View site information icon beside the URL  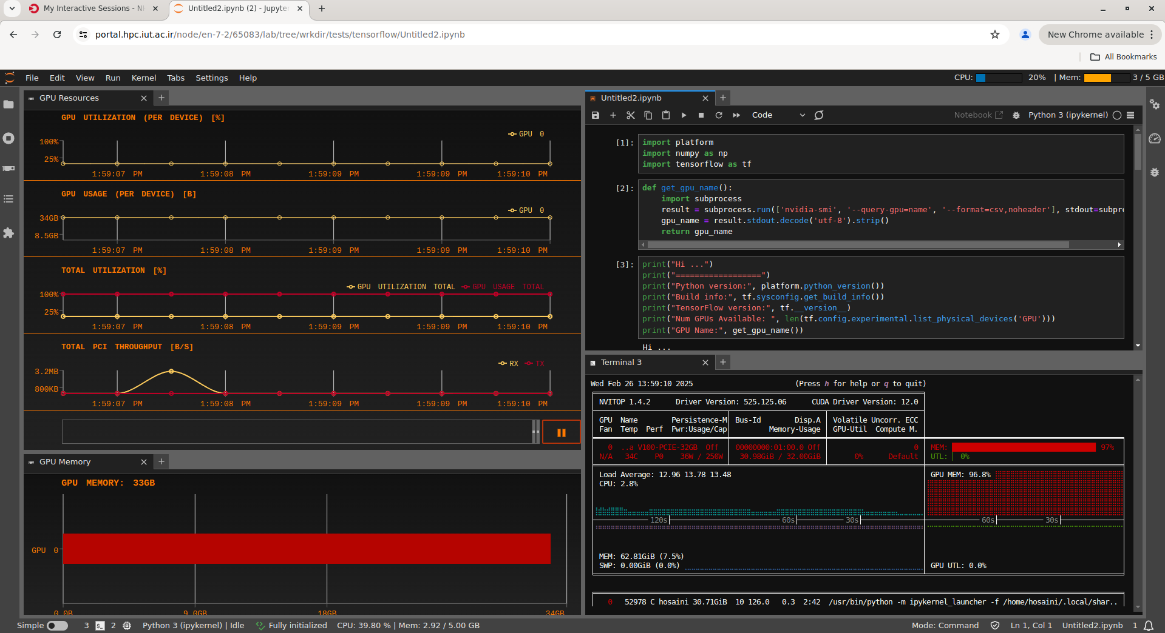pyautogui.click(x=83, y=35)
